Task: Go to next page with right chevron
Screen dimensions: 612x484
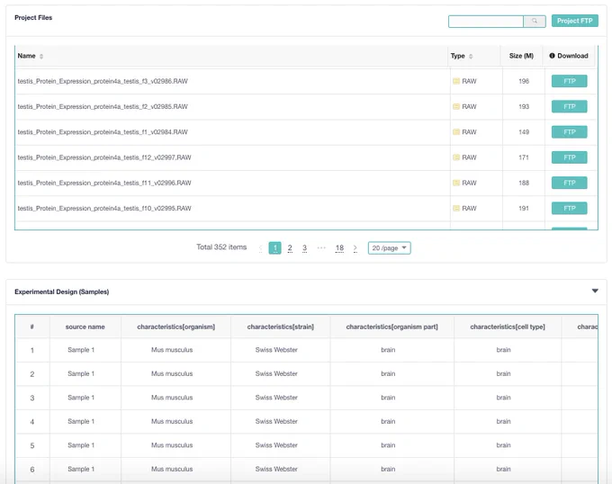Action: 355,247
